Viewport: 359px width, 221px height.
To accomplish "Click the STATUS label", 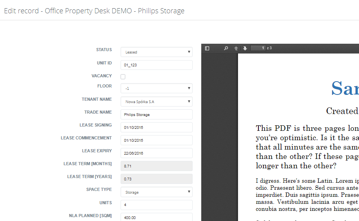I will [104, 50].
